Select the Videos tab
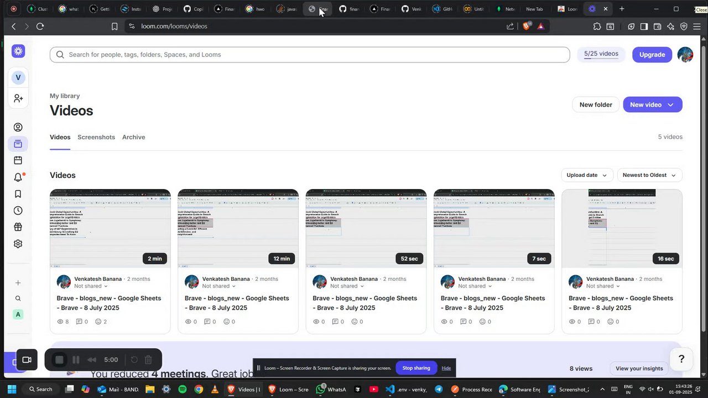Viewport: 708px width, 398px height. [60, 137]
